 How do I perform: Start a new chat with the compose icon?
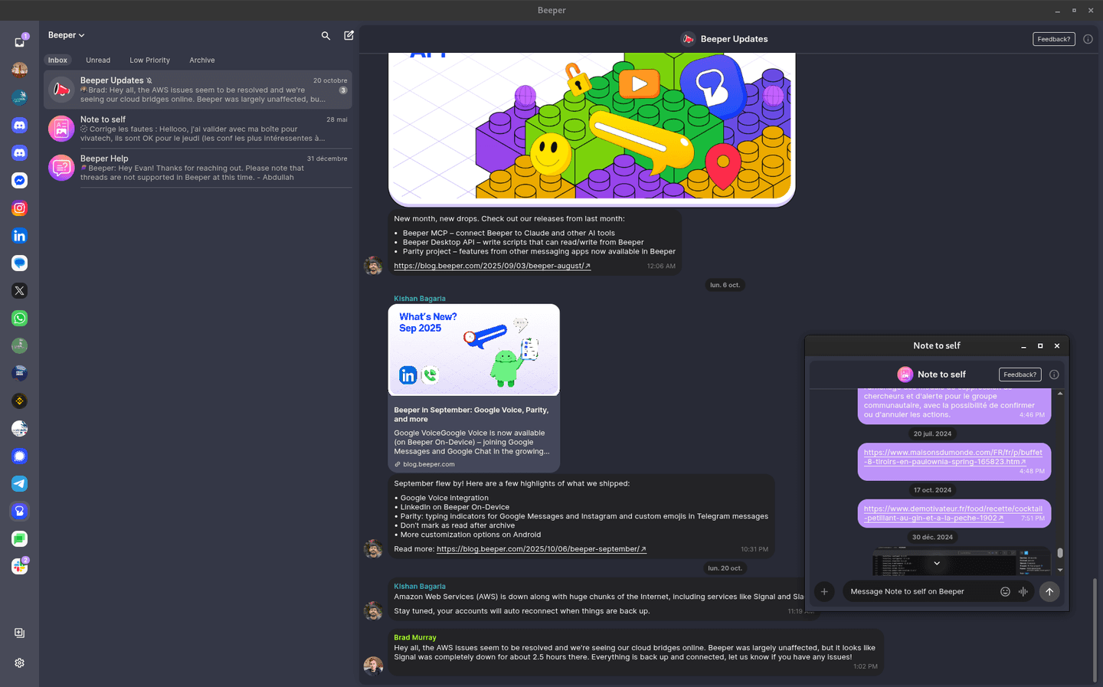[349, 35]
